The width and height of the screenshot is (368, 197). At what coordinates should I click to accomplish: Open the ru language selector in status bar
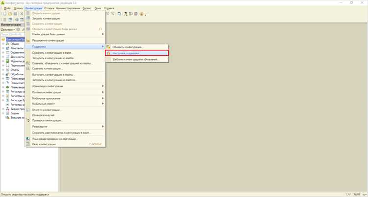[x=365, y=195]
